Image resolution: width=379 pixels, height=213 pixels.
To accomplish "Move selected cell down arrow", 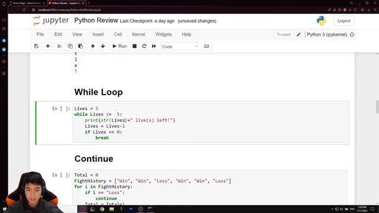I will pyautogui.click(x=103, y=46).
